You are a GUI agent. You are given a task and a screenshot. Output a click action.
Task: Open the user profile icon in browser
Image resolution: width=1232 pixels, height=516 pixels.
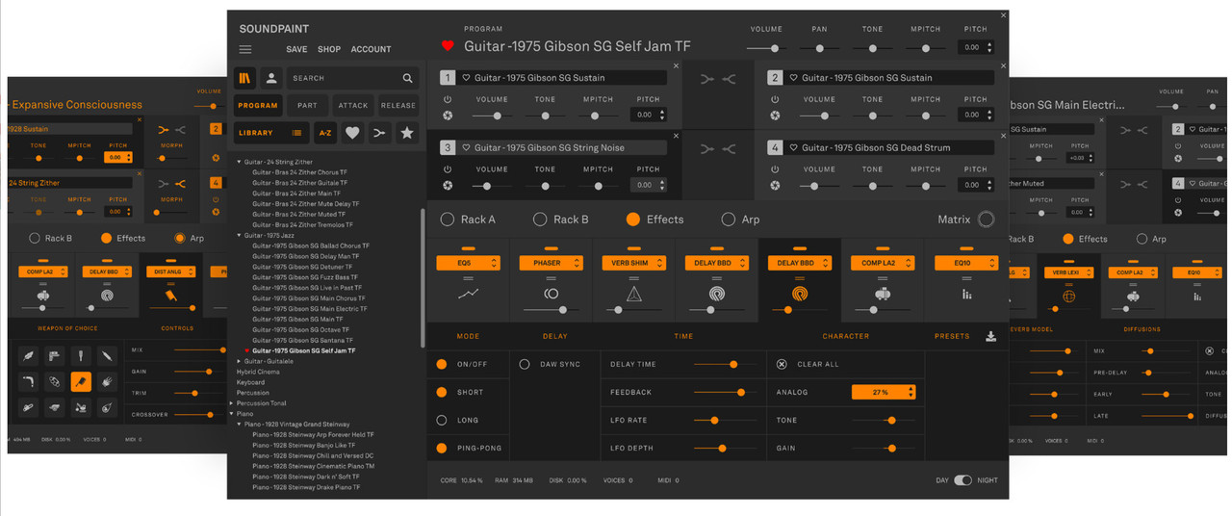click(271, 78)
